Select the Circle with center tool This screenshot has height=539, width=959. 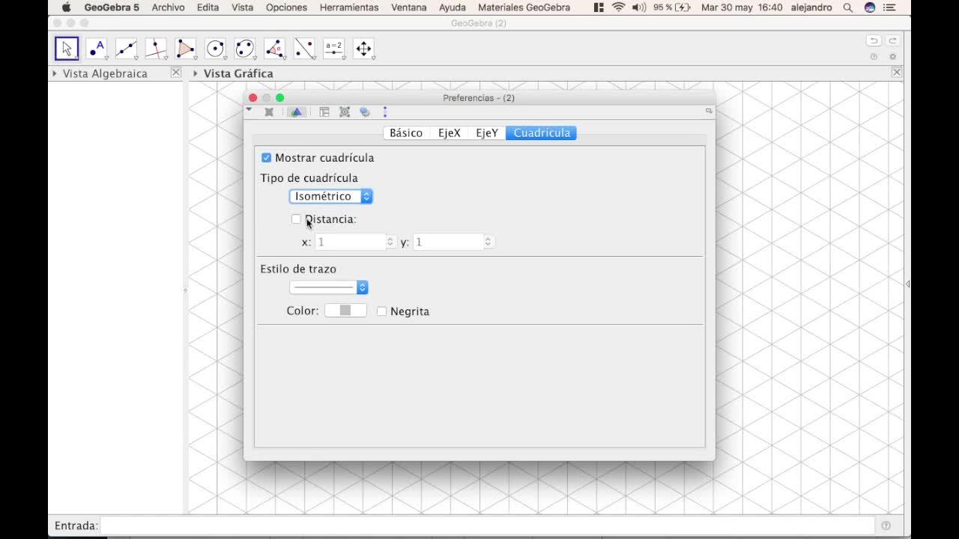(x=215, y=49)
